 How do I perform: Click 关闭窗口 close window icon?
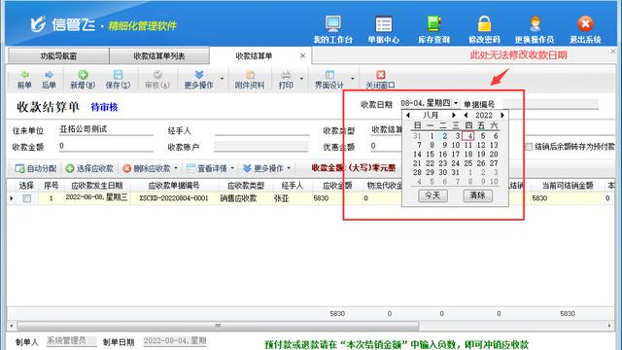[x=381, y=75]
